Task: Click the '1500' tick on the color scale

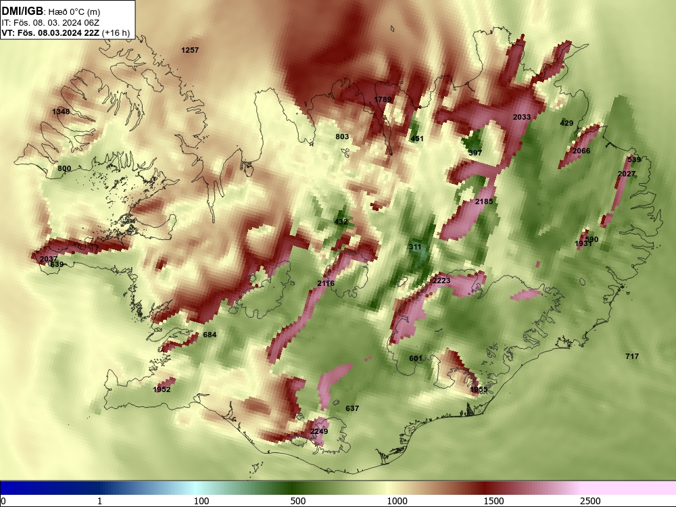Action: tap(493, 501)
